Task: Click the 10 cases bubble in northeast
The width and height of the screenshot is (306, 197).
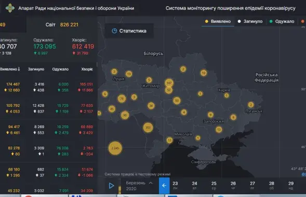Action: click(204, 73)
